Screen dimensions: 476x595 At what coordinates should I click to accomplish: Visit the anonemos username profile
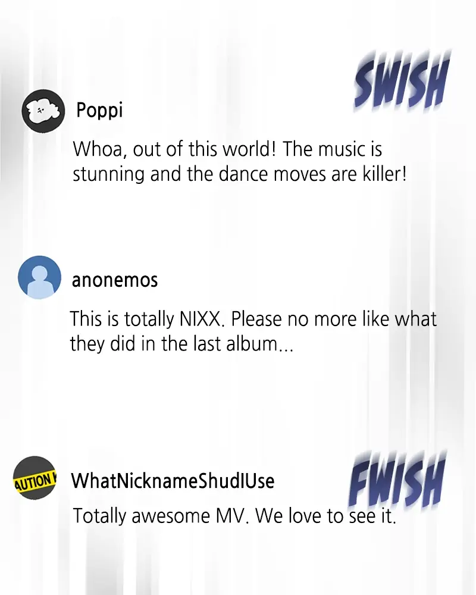(x=115, y=280)
